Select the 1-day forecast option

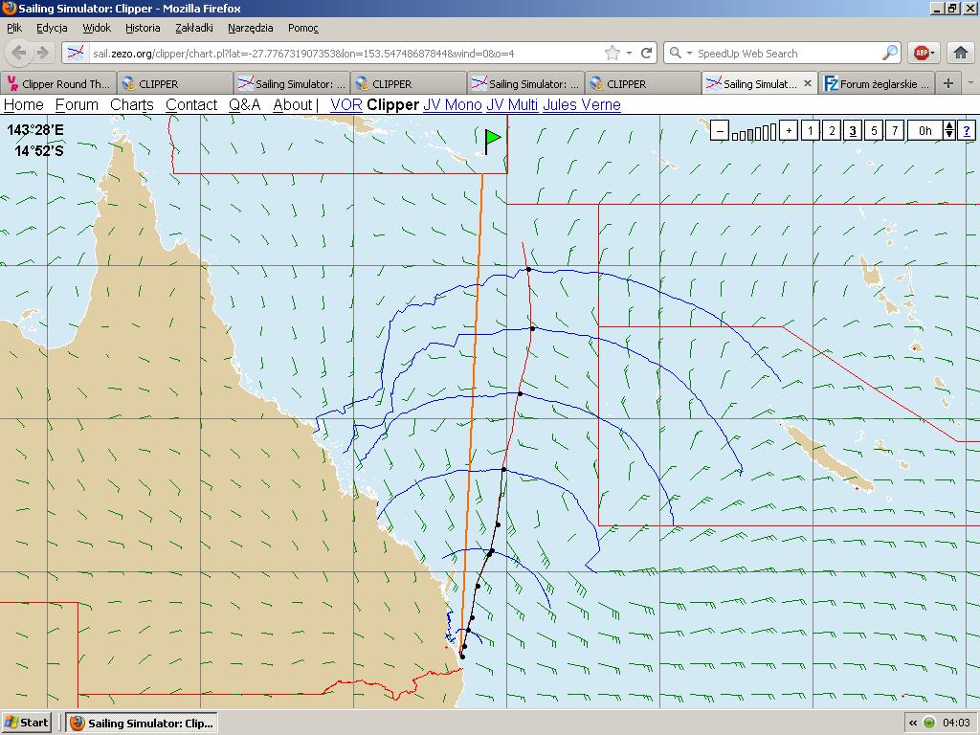click(x=811, y=131)
